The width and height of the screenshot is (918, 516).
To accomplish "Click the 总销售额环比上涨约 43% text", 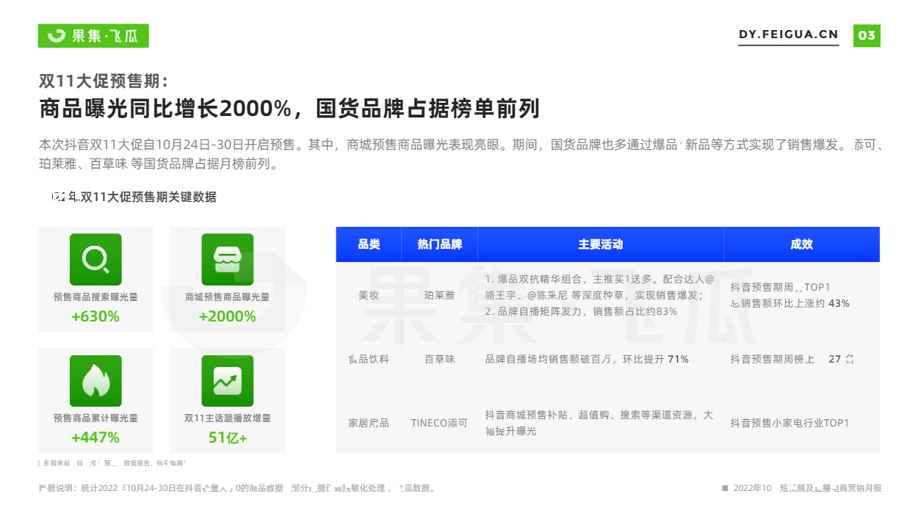I will (789, 303).
